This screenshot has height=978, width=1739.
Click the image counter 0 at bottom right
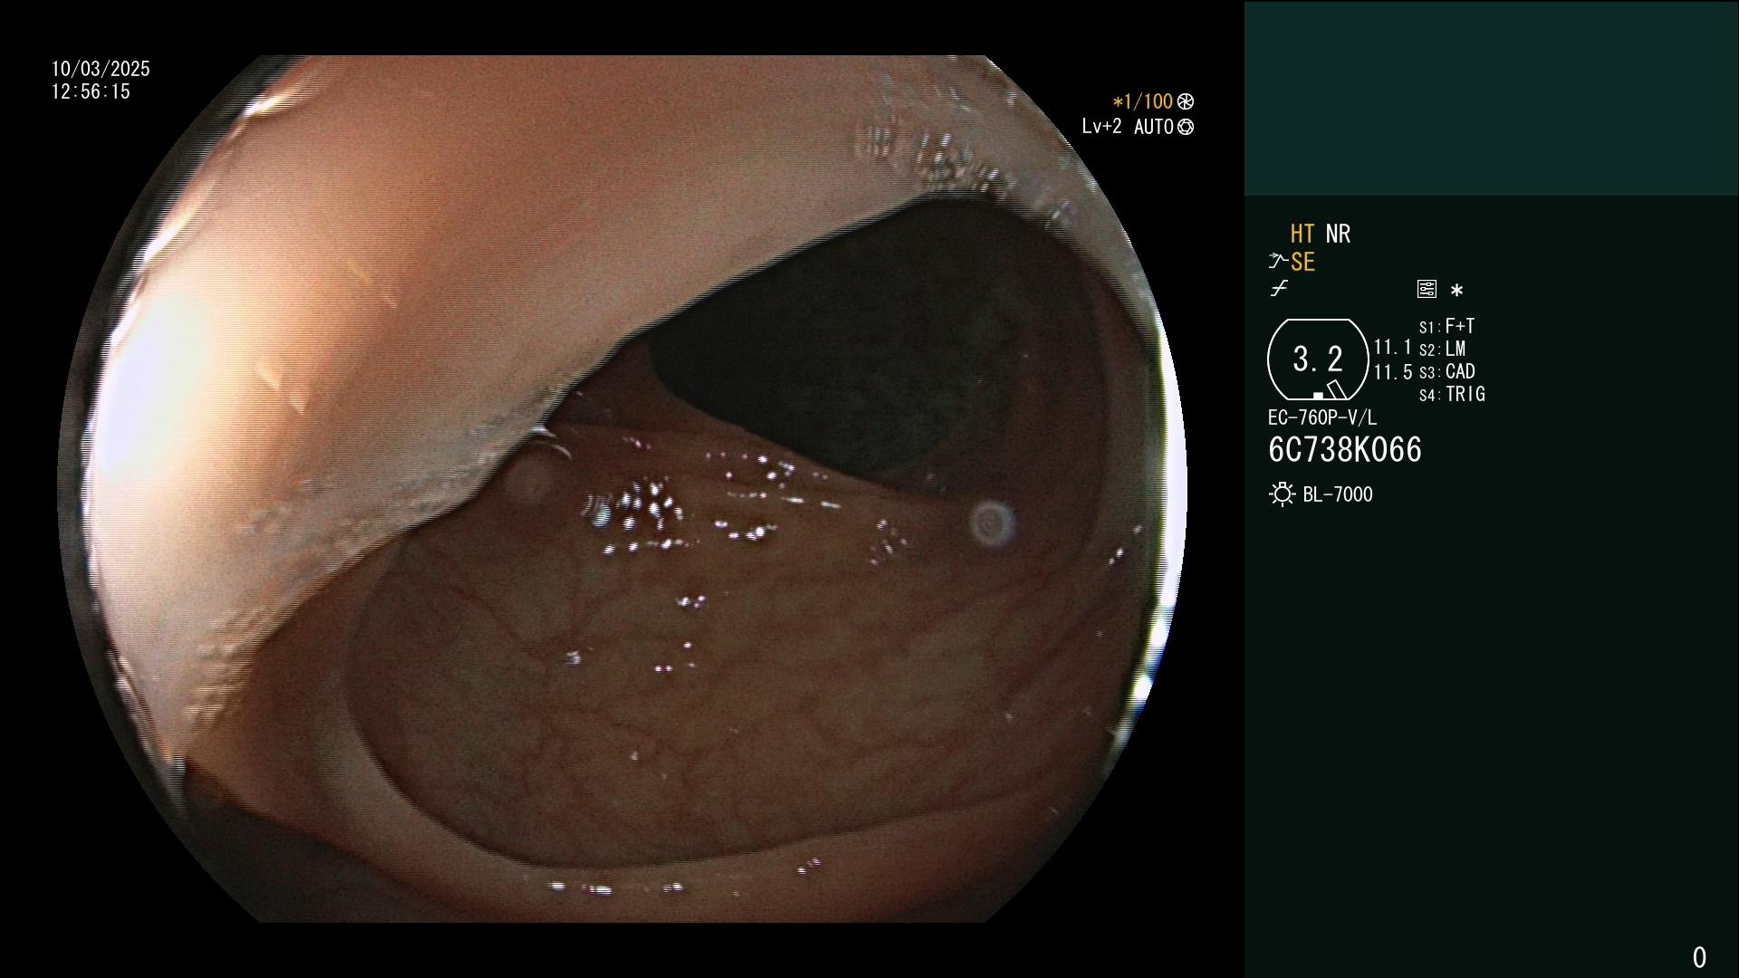1699,957
